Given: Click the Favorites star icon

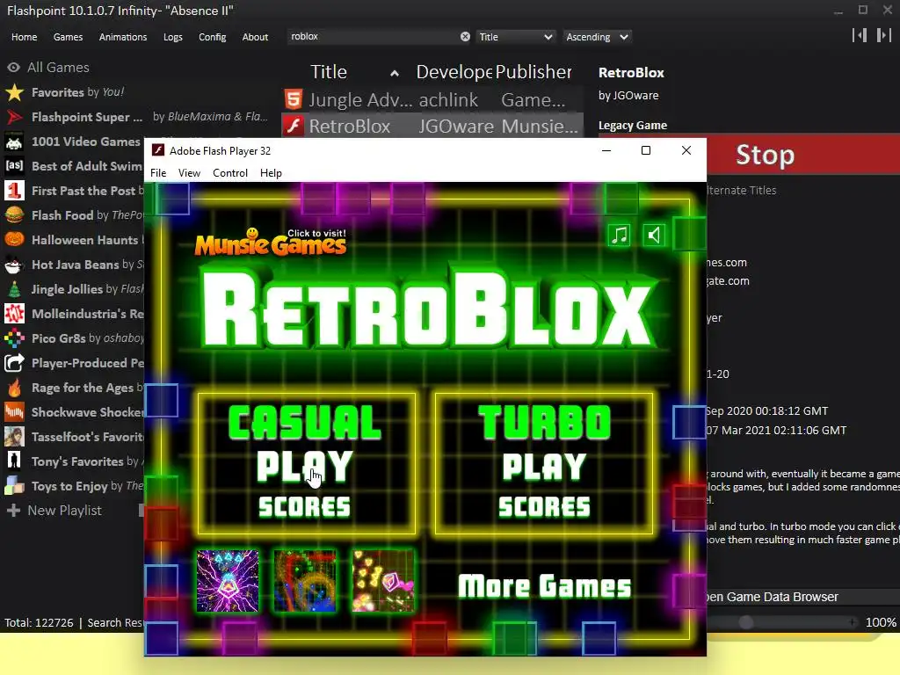Looking at the screenshot, I should click(x=14, y=92).
